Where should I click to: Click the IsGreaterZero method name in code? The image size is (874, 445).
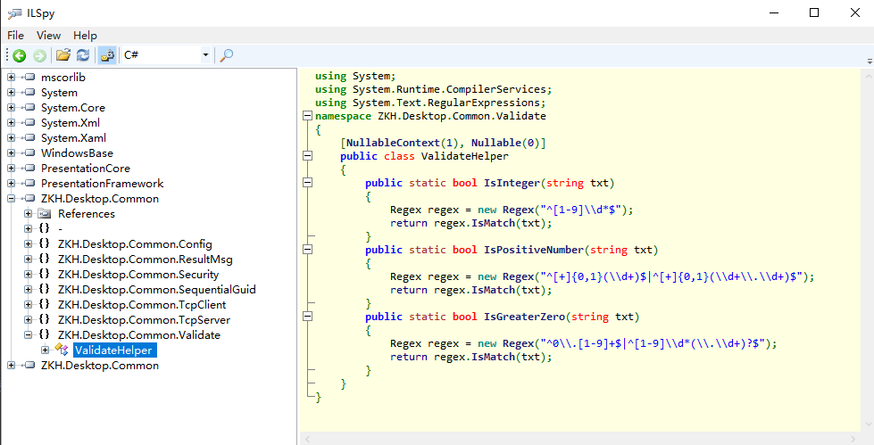(x=524, y=317)
